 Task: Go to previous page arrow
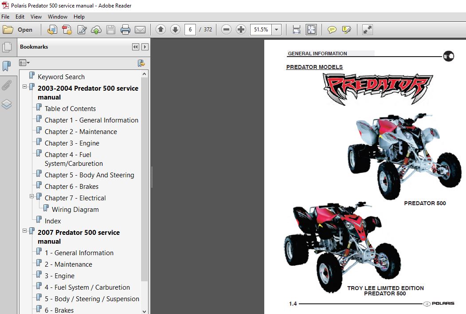[161, 29]
